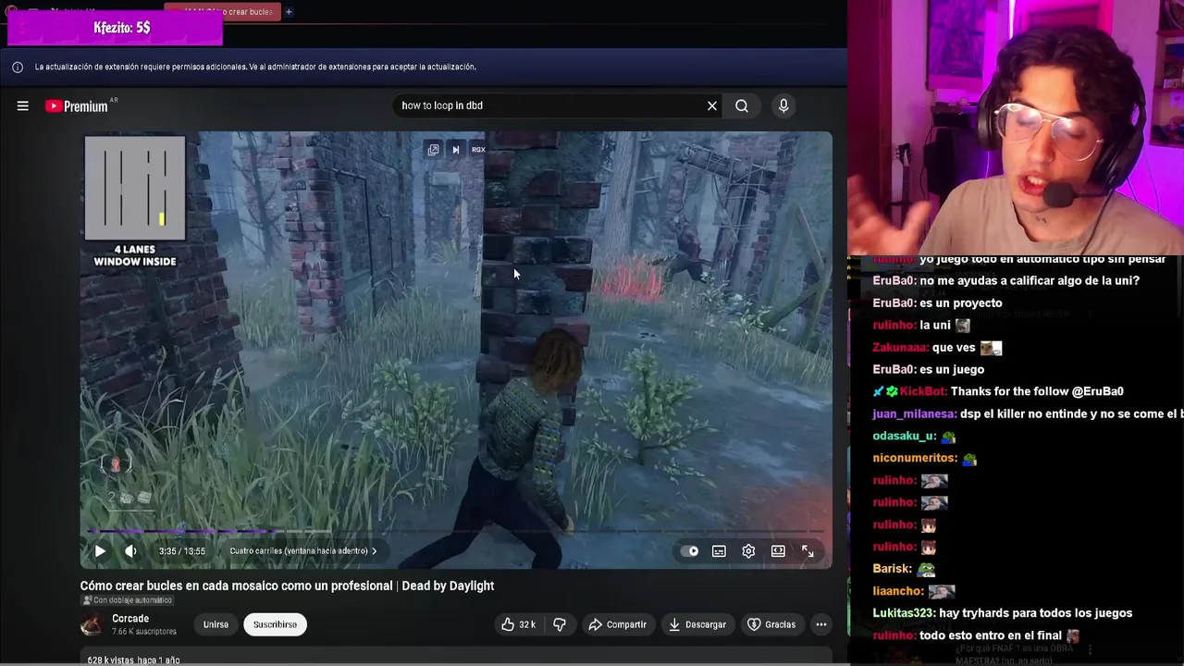Expand description at '628 k vistas'

(133, 660)
